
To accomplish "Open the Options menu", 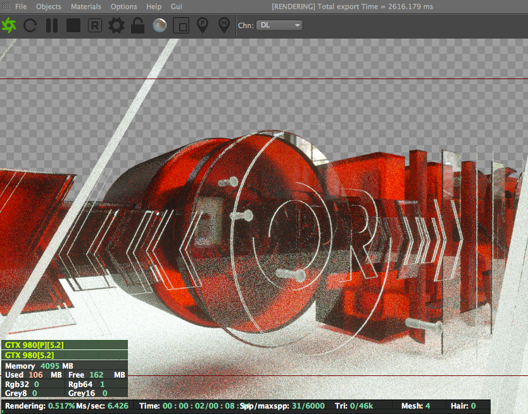I will 123,6.
